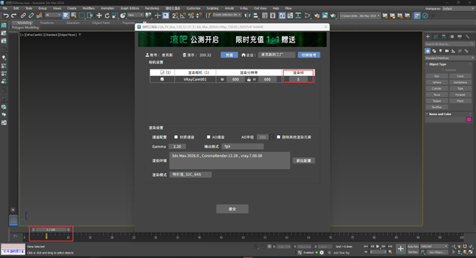Toggle the Set Key mode button
Screen dimensions: 476x258
(x=413, y=252)
